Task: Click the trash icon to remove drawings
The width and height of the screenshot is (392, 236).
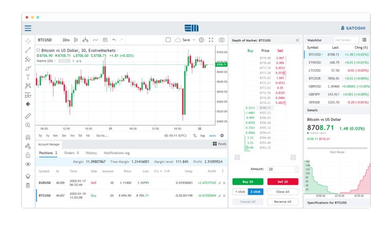Action: (x=28, y=185)
